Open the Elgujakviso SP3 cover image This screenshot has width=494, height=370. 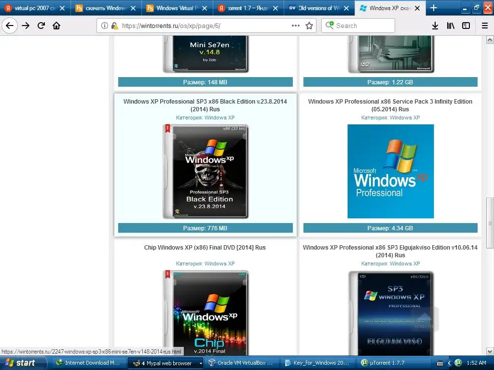point(391,313)
